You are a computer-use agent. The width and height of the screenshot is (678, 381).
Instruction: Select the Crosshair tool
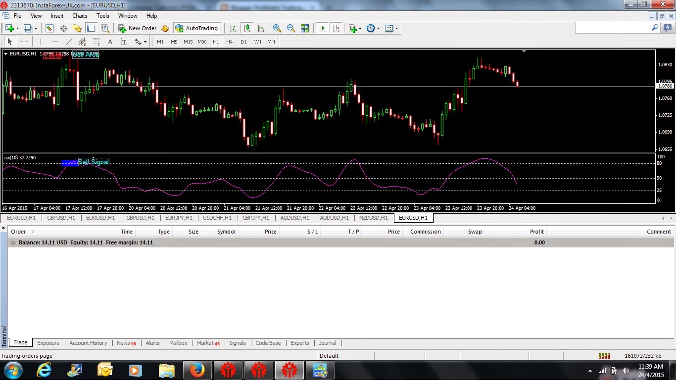click(x=23, y=42)
